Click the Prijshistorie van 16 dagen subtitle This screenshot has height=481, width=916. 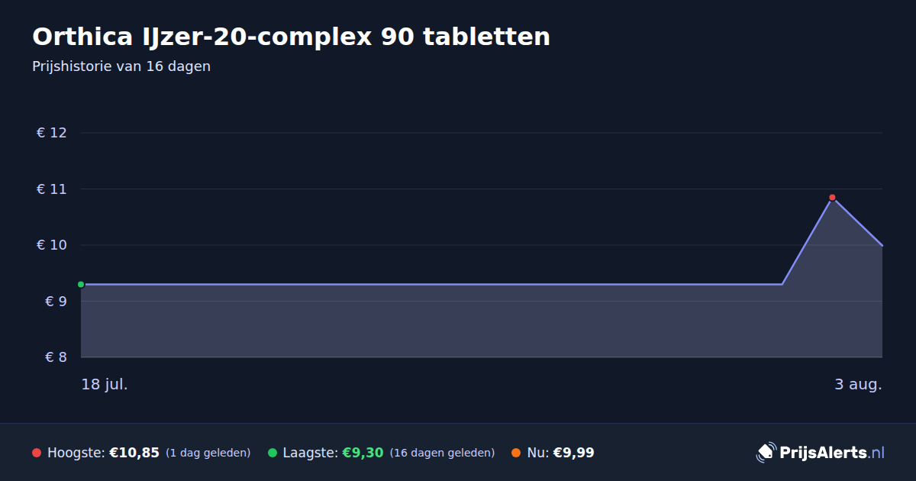(121, 66)
